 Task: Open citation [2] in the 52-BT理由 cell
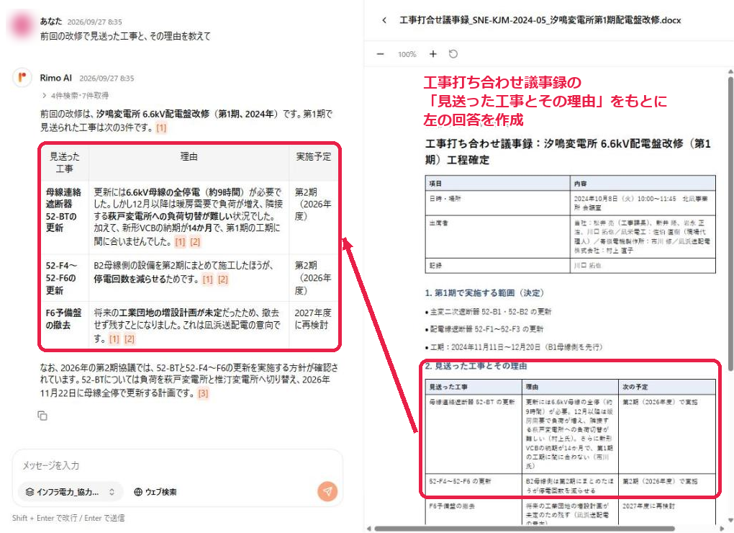pos(195,242)
